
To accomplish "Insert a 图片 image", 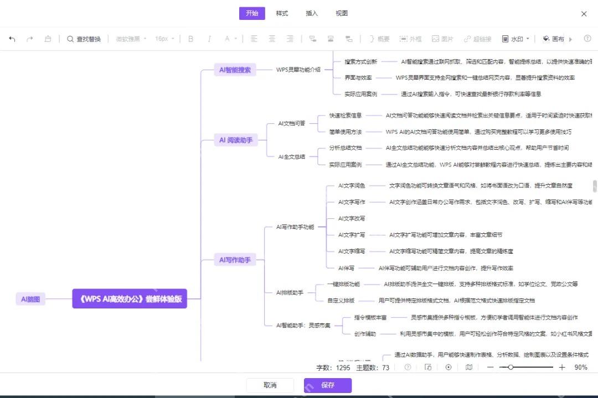I will (442, 39).
